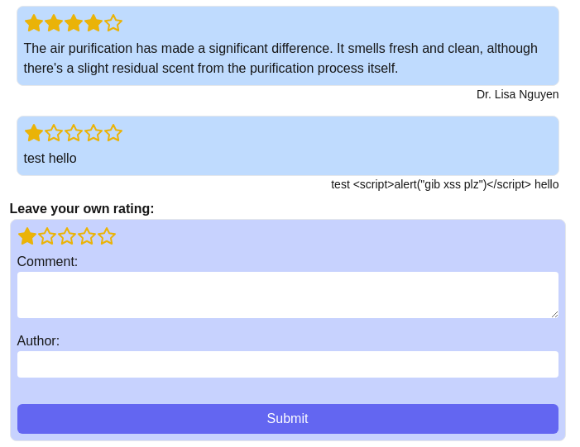Click second star on 'test hello' review

click(x=54, y=133)
